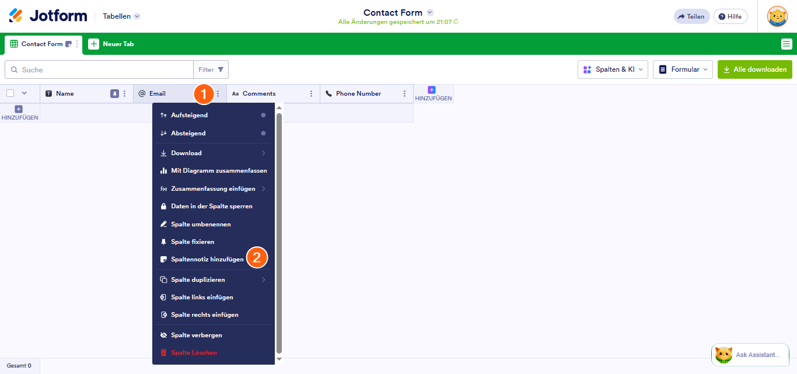The width and height of the screenshot is (797, 374).
Task: Open the user avatar menu
Action: pos(777,16)
